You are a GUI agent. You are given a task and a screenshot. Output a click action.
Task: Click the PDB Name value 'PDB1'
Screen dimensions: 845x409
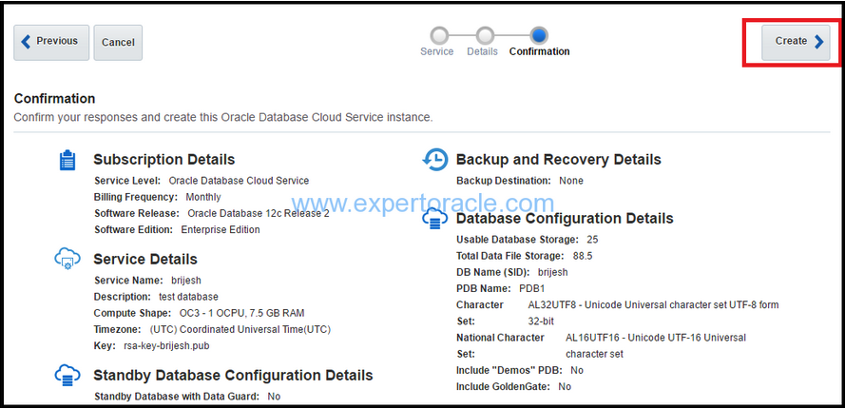(532, 288)
